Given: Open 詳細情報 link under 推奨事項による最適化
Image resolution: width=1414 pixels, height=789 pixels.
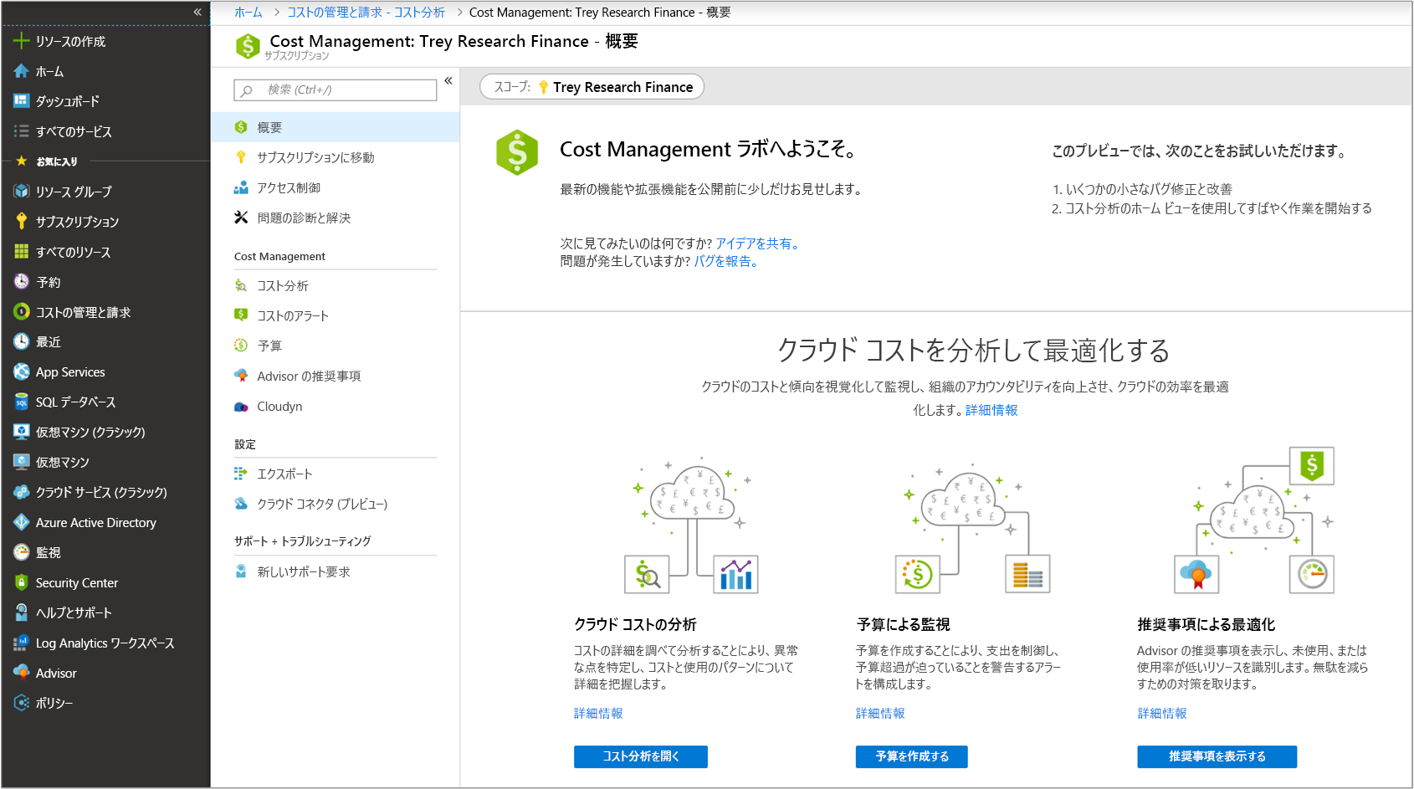Looking at the screenshot, I should [x=1162, y=714].
